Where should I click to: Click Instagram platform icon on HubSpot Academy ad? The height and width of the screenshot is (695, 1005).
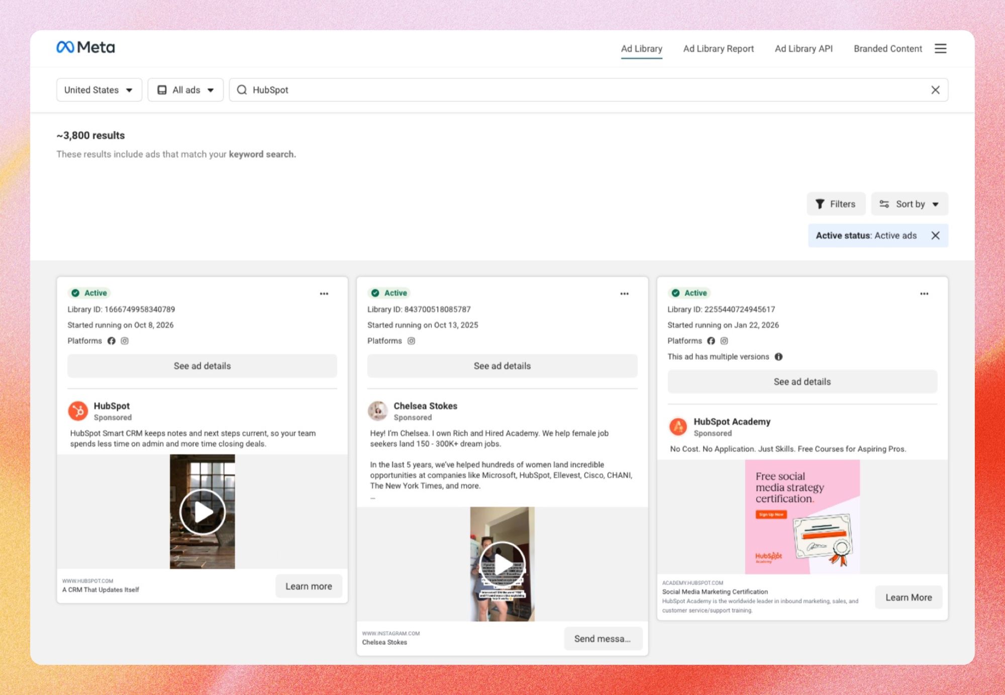[x=724, y=341]
